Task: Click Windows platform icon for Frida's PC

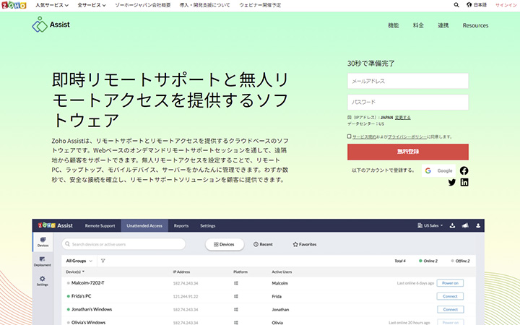Action: pos(235,296)
